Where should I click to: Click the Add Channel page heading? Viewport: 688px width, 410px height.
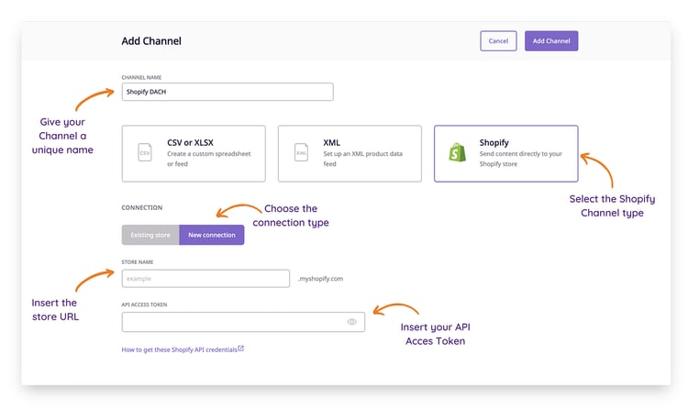tap(151, 40)
